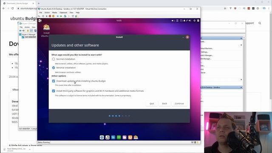272x153 pixels.
Task: Click the Ctrl+Alt+Del icon in VM toolbar
Action: pyautogui.click(x=39, y=16)
